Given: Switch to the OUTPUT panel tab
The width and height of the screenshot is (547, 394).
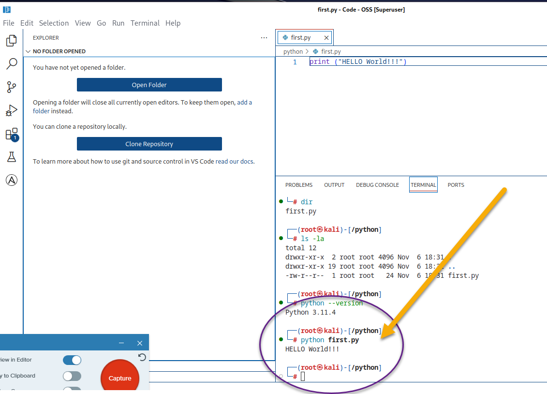Looking at the screenshot, I should [334, 185].
